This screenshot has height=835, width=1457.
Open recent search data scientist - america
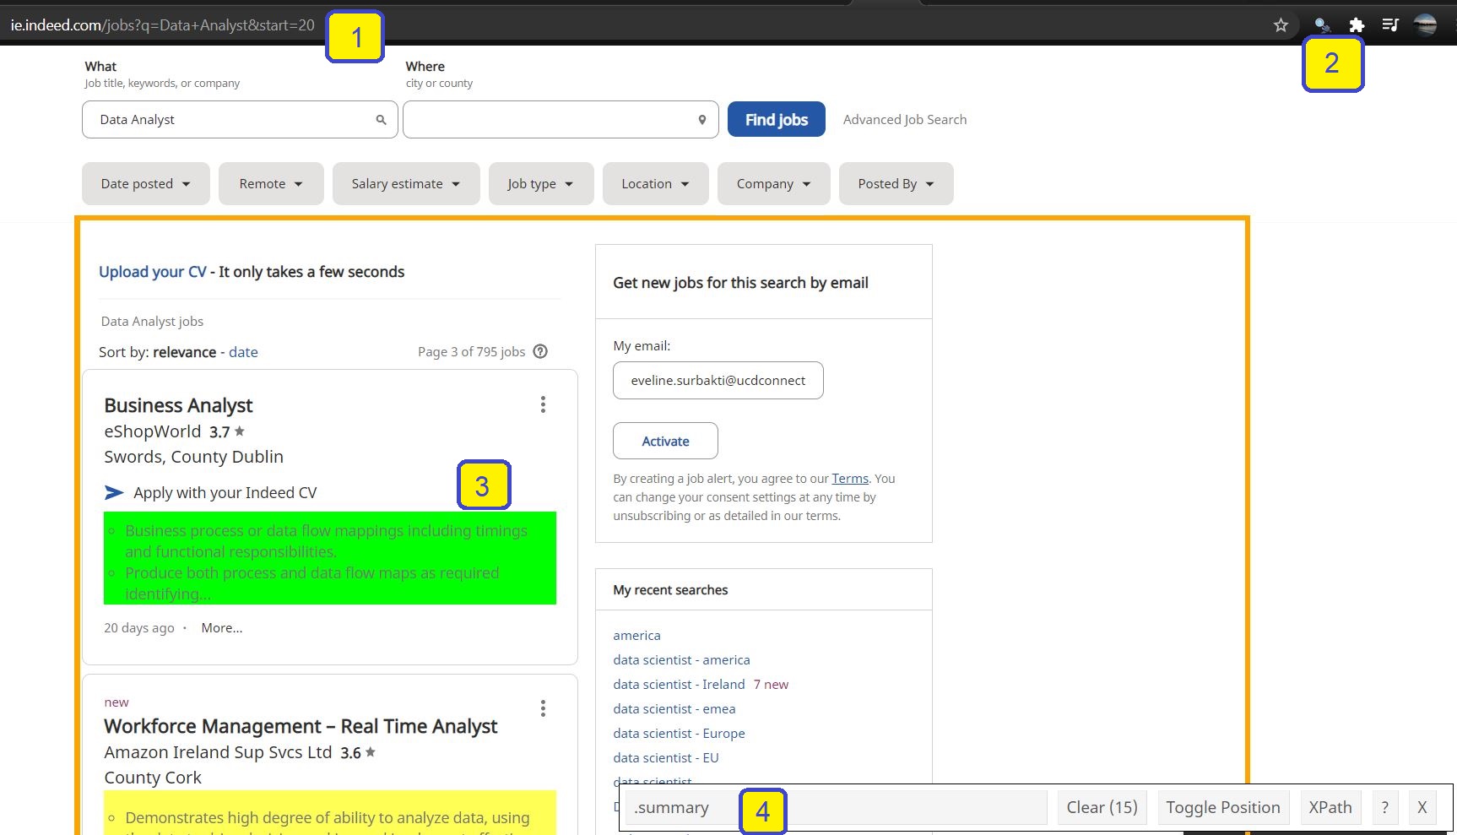point(681,660)
